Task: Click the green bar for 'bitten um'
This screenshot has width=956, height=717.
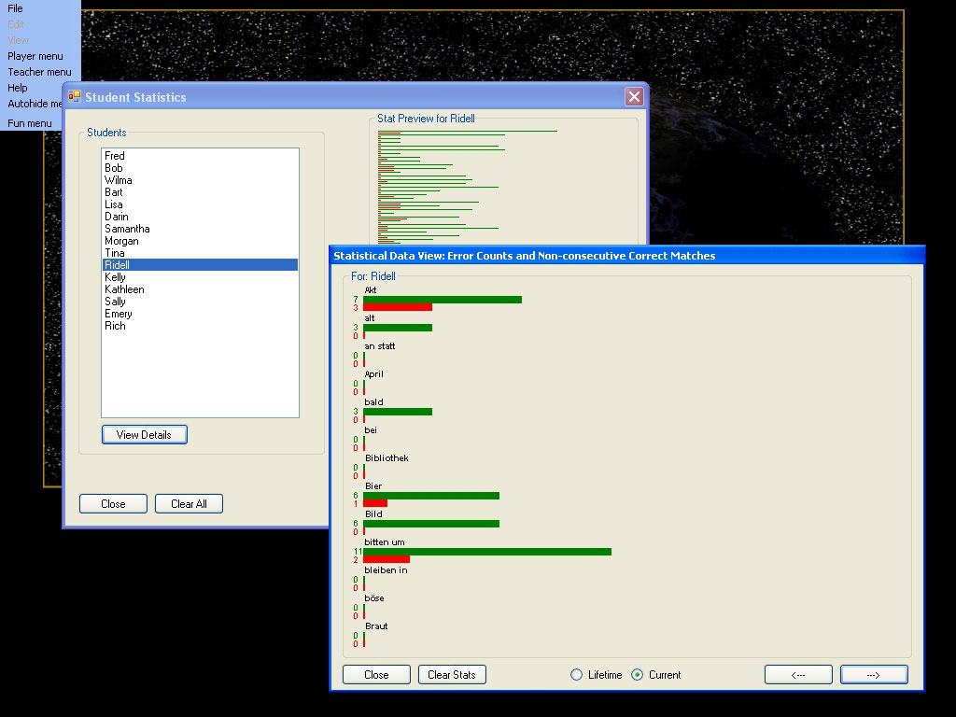Action: [x=486, y=552]
